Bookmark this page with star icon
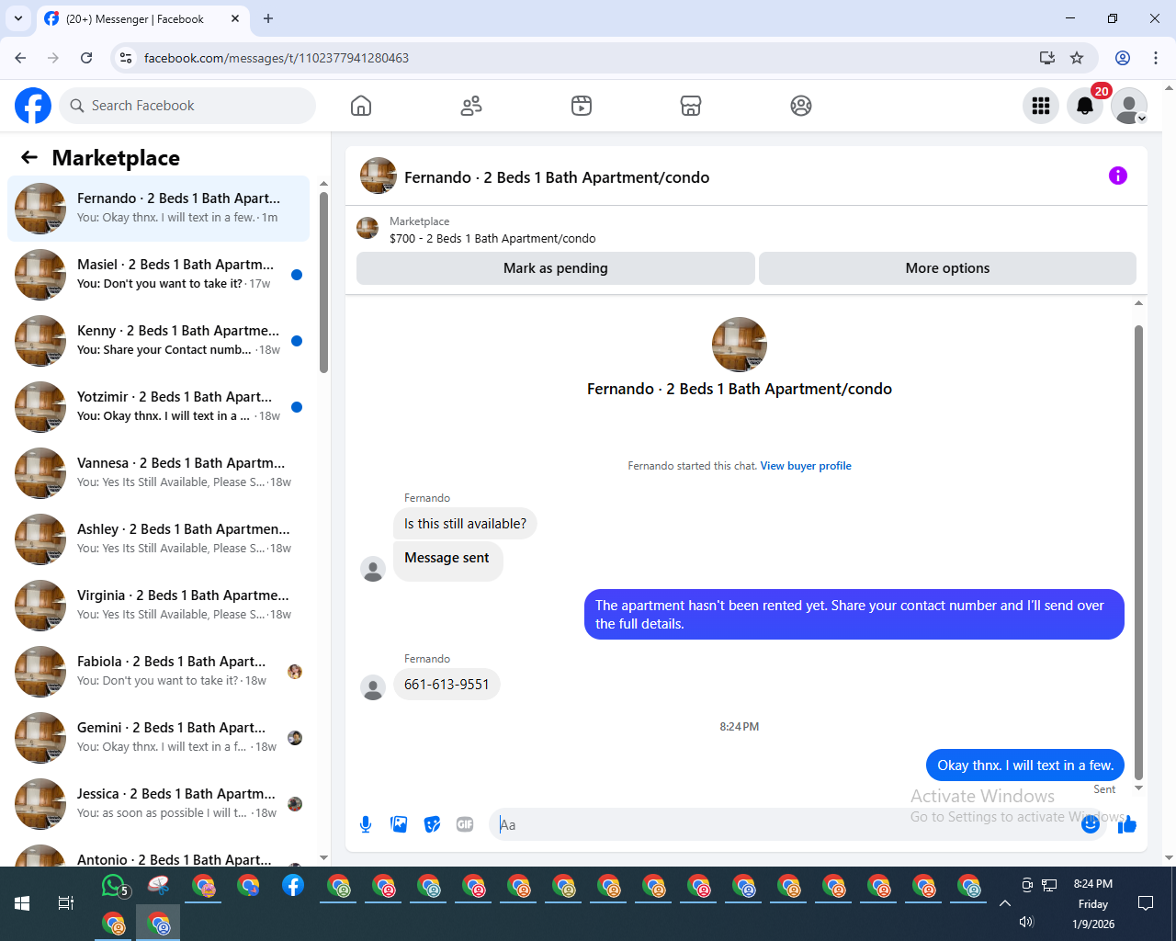The height and width of the screenshot is (941, 1176). click(x=1077, y=58)
